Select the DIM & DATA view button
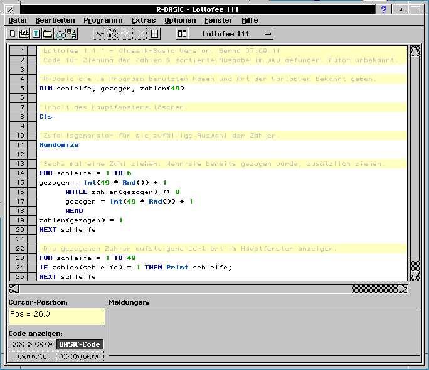Image resolution: width=429 pixels, height=370 pixels. pos(32,344)
